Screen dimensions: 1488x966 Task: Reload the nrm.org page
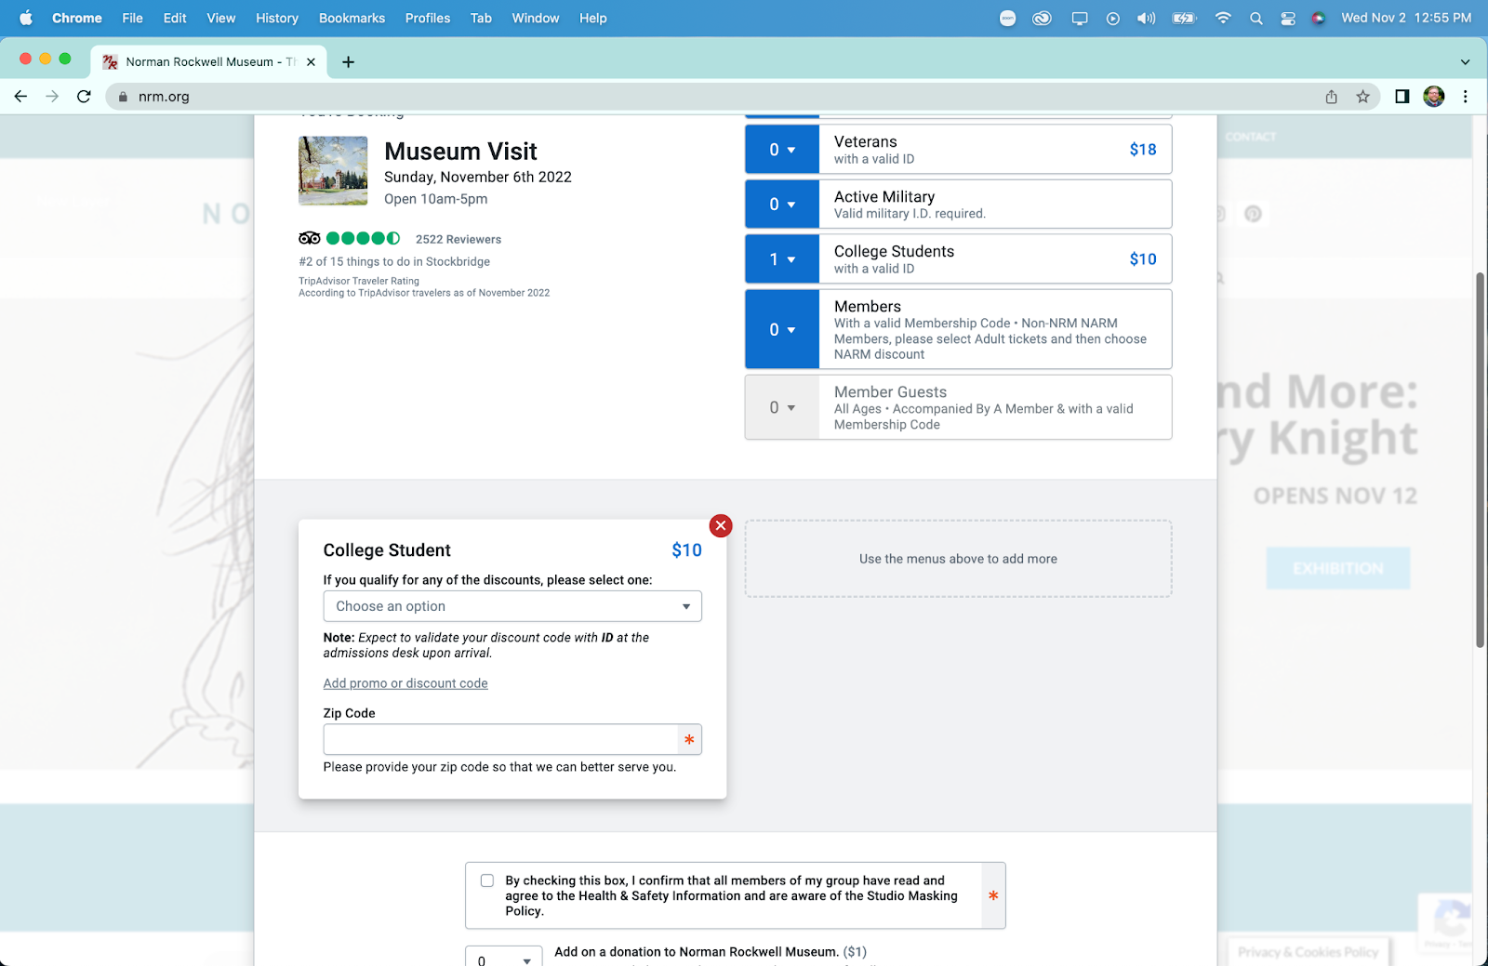(x=84, y=97)
